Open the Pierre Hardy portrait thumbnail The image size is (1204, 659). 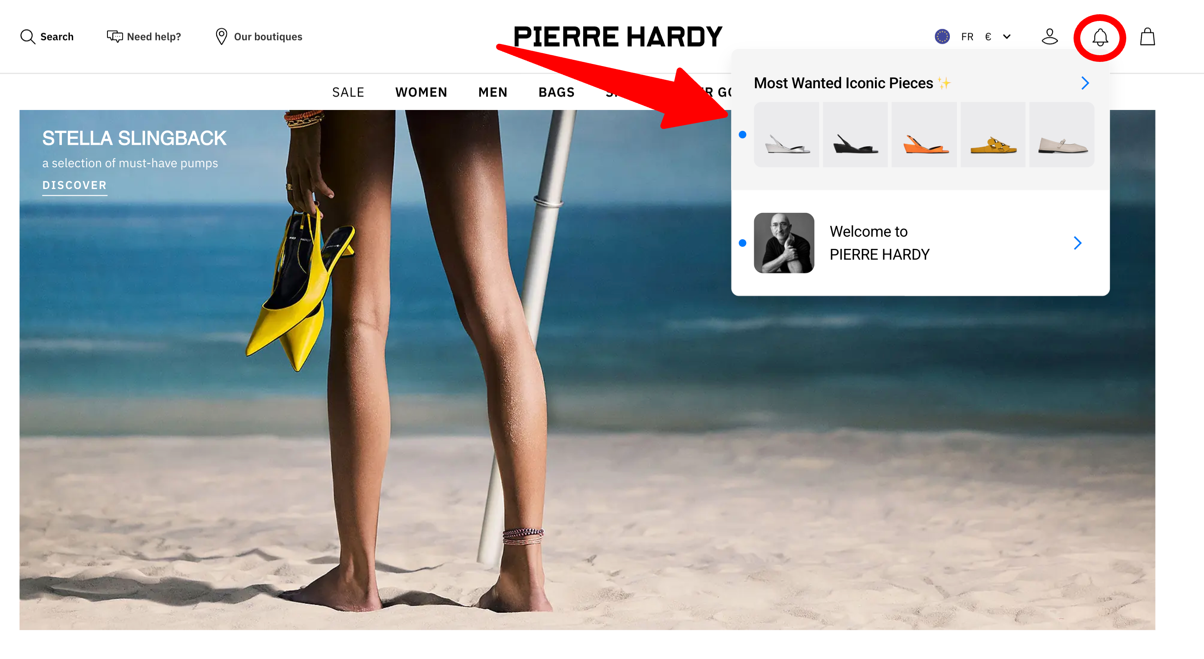click(x=784, y=243)
